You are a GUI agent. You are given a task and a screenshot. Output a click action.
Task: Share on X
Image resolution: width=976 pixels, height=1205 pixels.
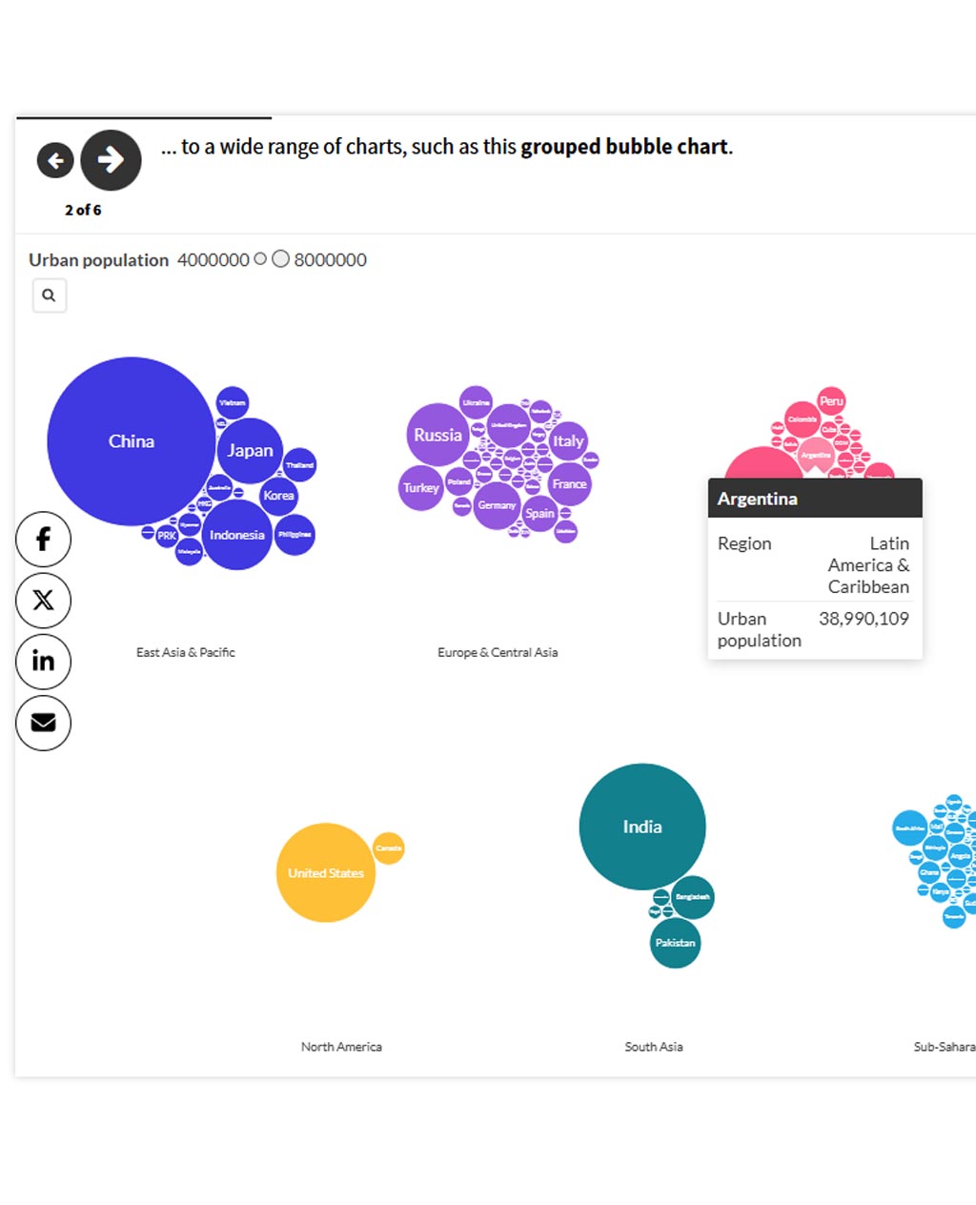pyautogui.click(x=43, y=601)
